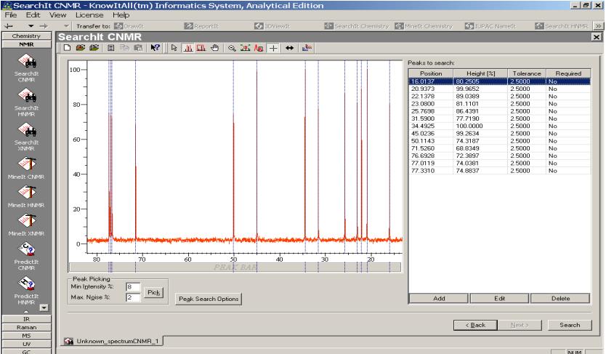Transfer to SearchIt Chemistry

tap(356, 26)
